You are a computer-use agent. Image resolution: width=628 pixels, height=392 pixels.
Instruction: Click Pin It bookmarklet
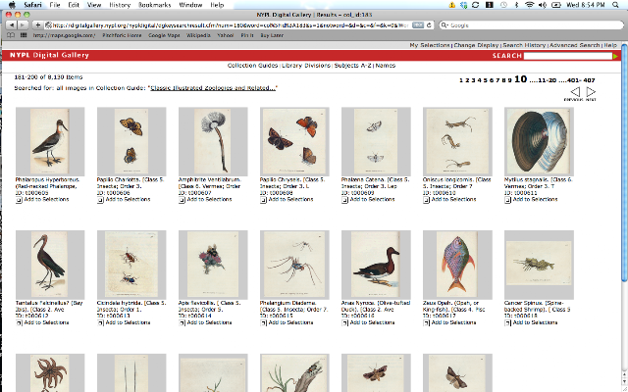click(247, 35)
